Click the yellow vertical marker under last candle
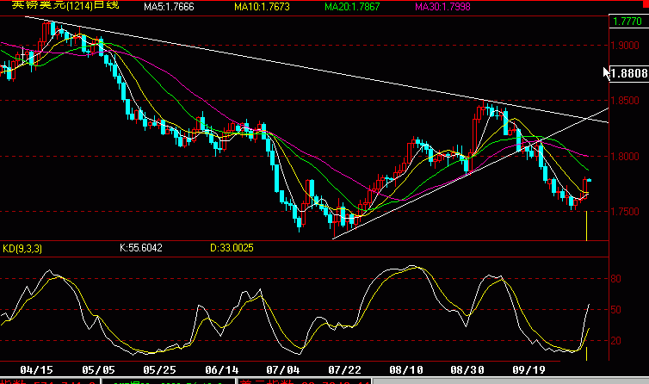The image size is (649, 384). click(586, 226)
